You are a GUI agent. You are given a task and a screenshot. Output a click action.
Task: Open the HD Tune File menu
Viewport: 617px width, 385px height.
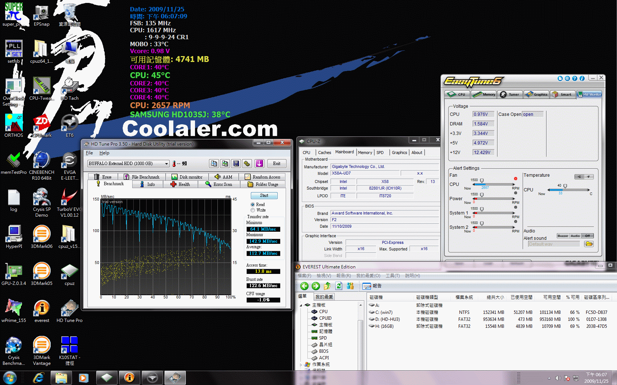89,153
